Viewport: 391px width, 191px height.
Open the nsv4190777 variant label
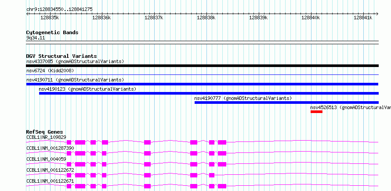243,98
